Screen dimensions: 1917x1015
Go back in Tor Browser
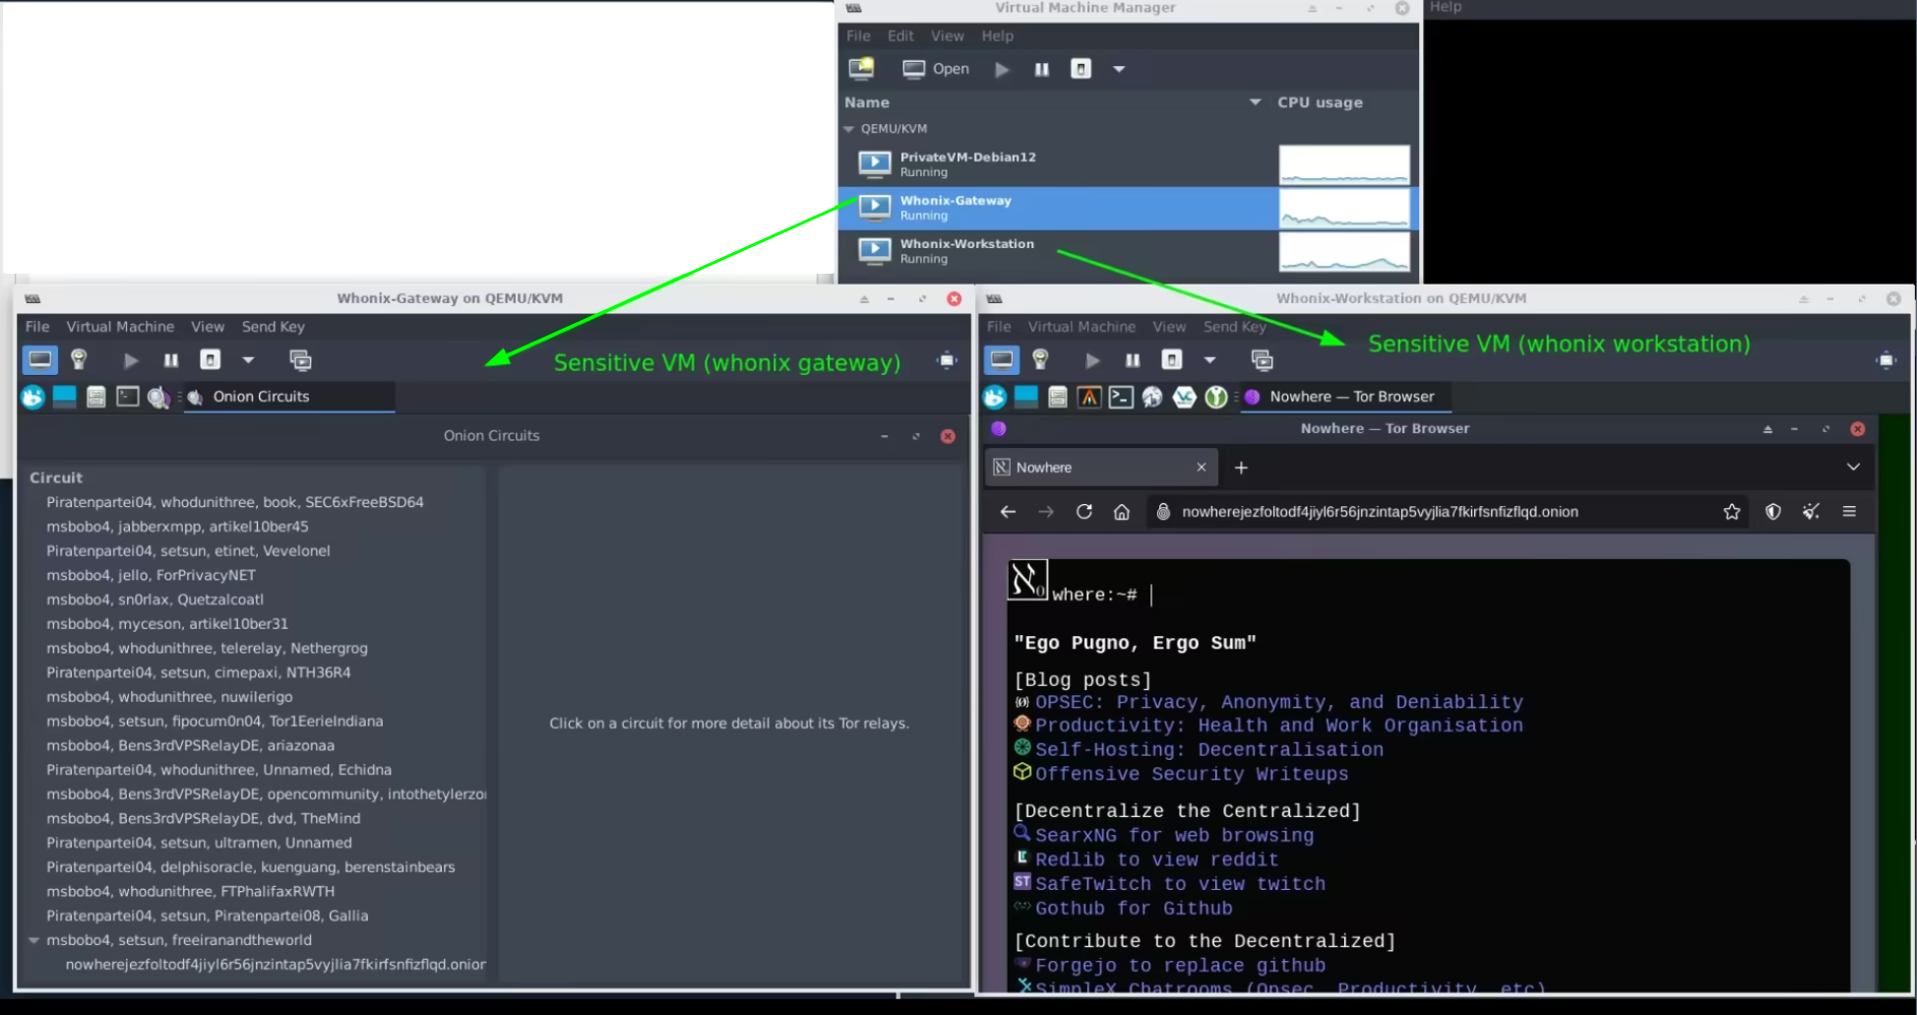[1008, 512]
